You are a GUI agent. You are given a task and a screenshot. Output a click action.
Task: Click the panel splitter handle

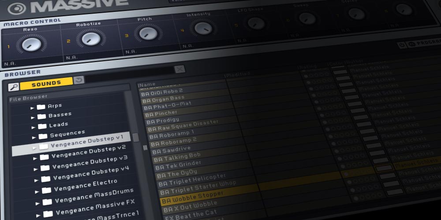tap(145, 147)
